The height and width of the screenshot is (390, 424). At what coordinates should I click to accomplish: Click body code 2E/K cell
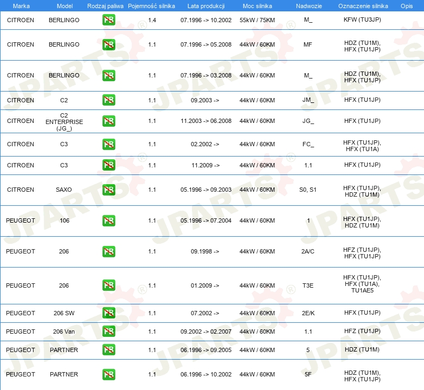coord(308,313)
